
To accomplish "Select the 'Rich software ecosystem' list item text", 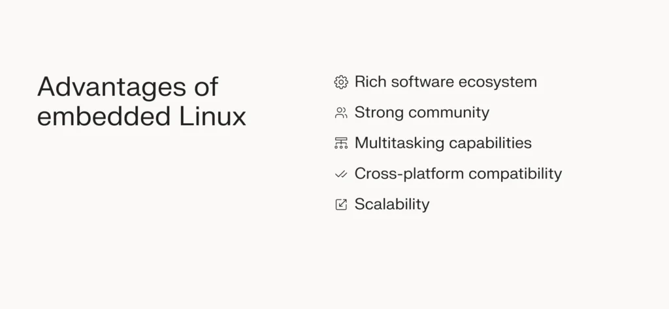I will click(446, 82).
